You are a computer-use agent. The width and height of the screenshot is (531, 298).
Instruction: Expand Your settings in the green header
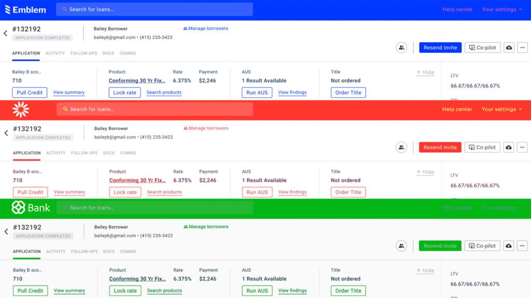tap(501, 207)
